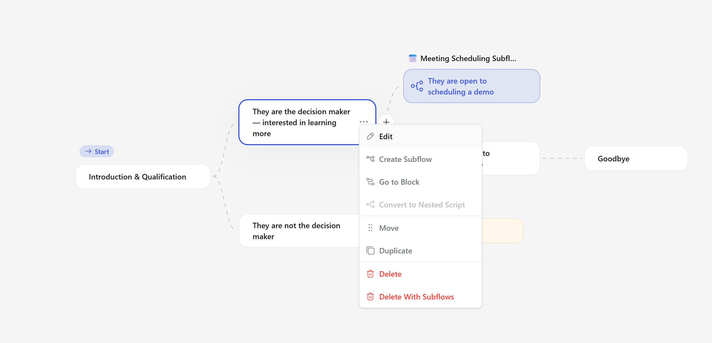The width and height of the screenshot is (712, 343).
Task: Click the Edit pencil icon
Action: coord(370,136)
